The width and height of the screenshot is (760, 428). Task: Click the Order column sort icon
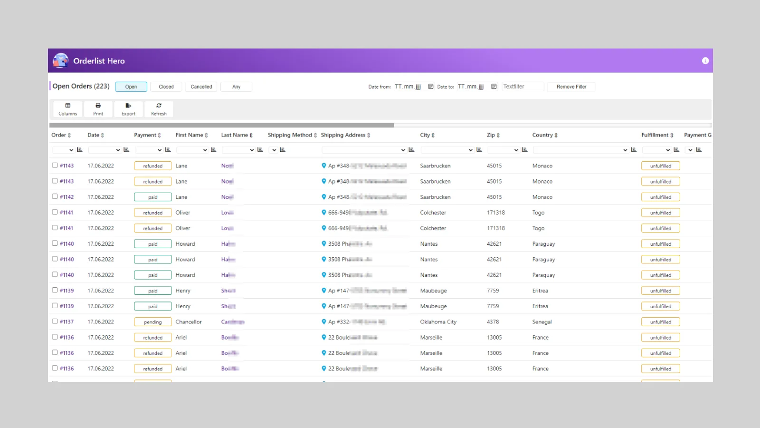69,136
